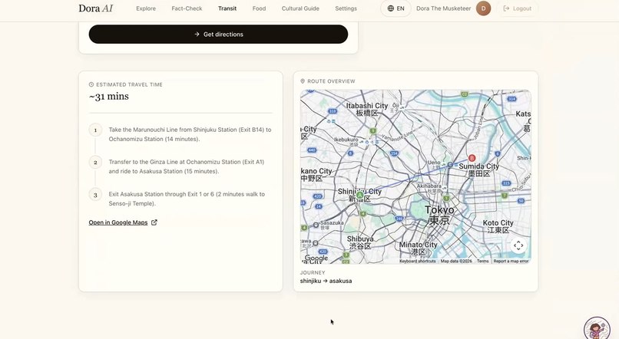Click the Dora AI logo
Image resolution: width=619 pixels, height=339 pixels.
tap(95, 8)
